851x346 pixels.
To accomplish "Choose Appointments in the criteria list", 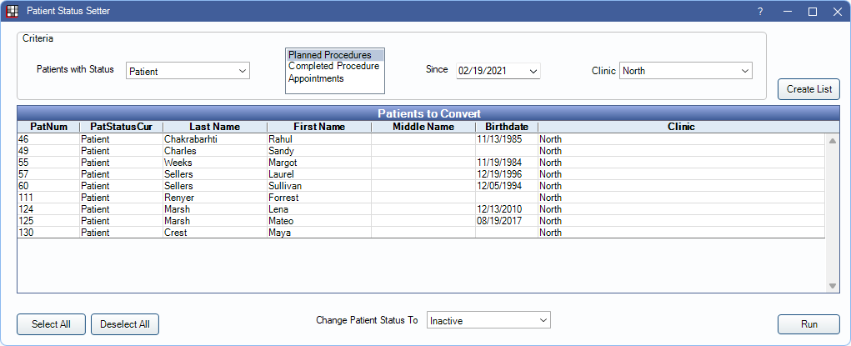I will [x=316, y=78].
